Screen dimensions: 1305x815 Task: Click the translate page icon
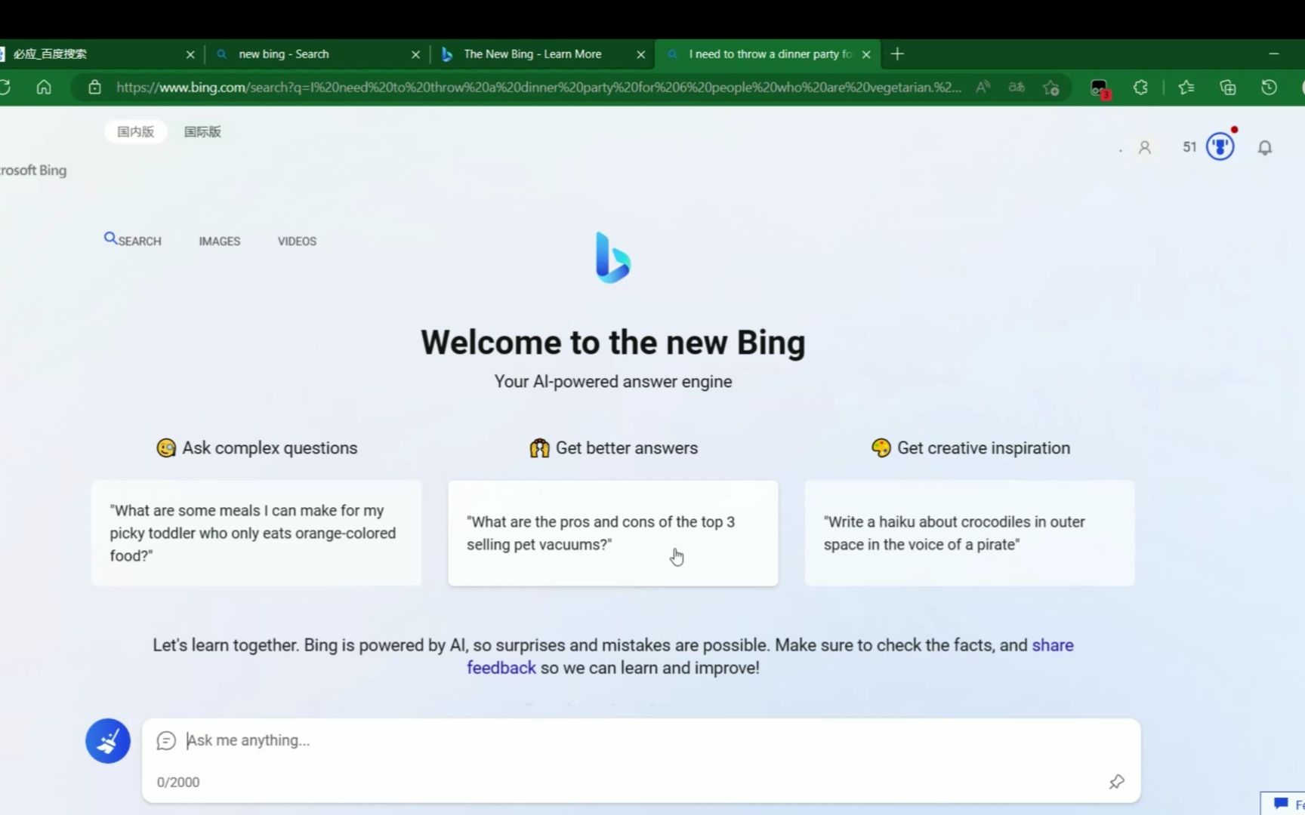pyautogui.click(x=1017, y=88)
